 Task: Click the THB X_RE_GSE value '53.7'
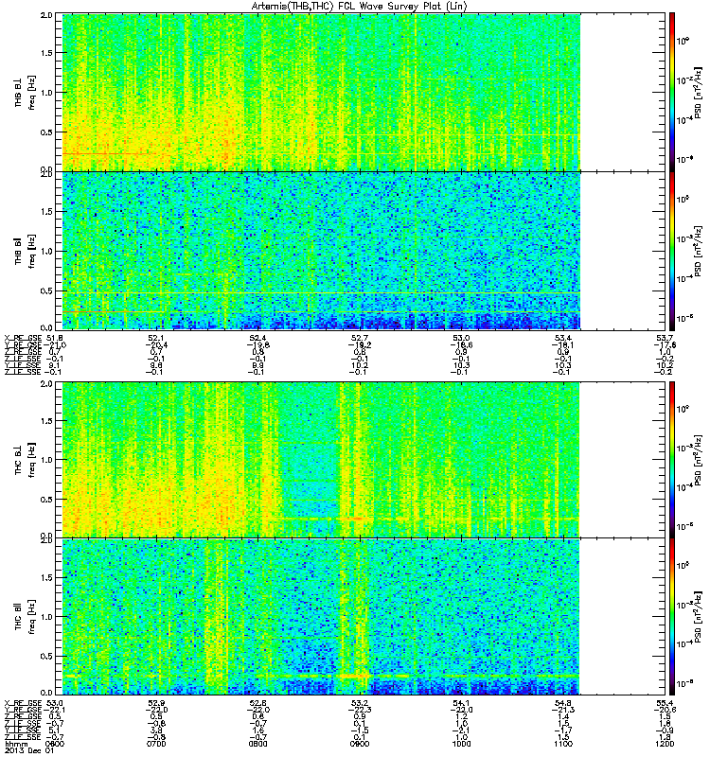(666, 338)
